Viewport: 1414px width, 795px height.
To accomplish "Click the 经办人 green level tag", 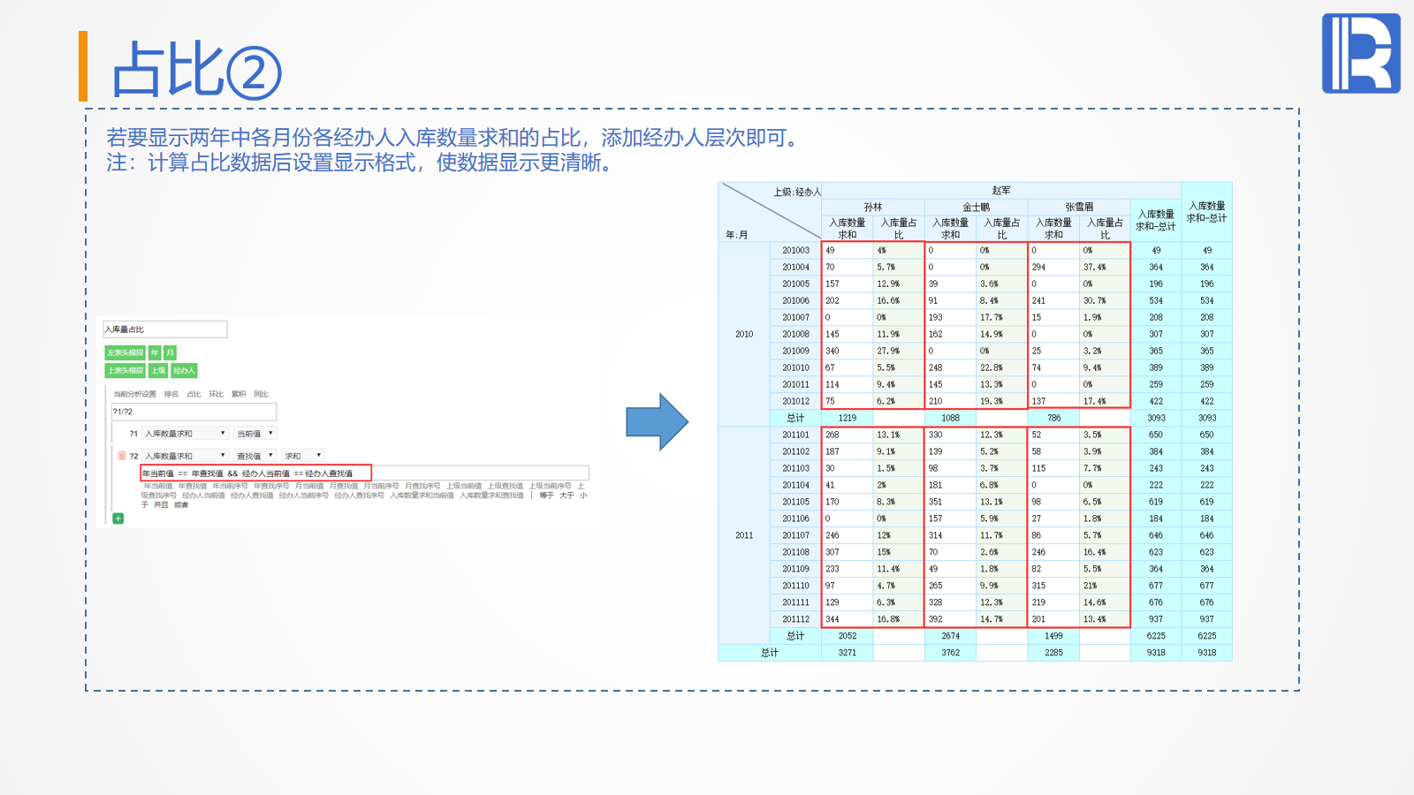I will [x=184, y=371].
